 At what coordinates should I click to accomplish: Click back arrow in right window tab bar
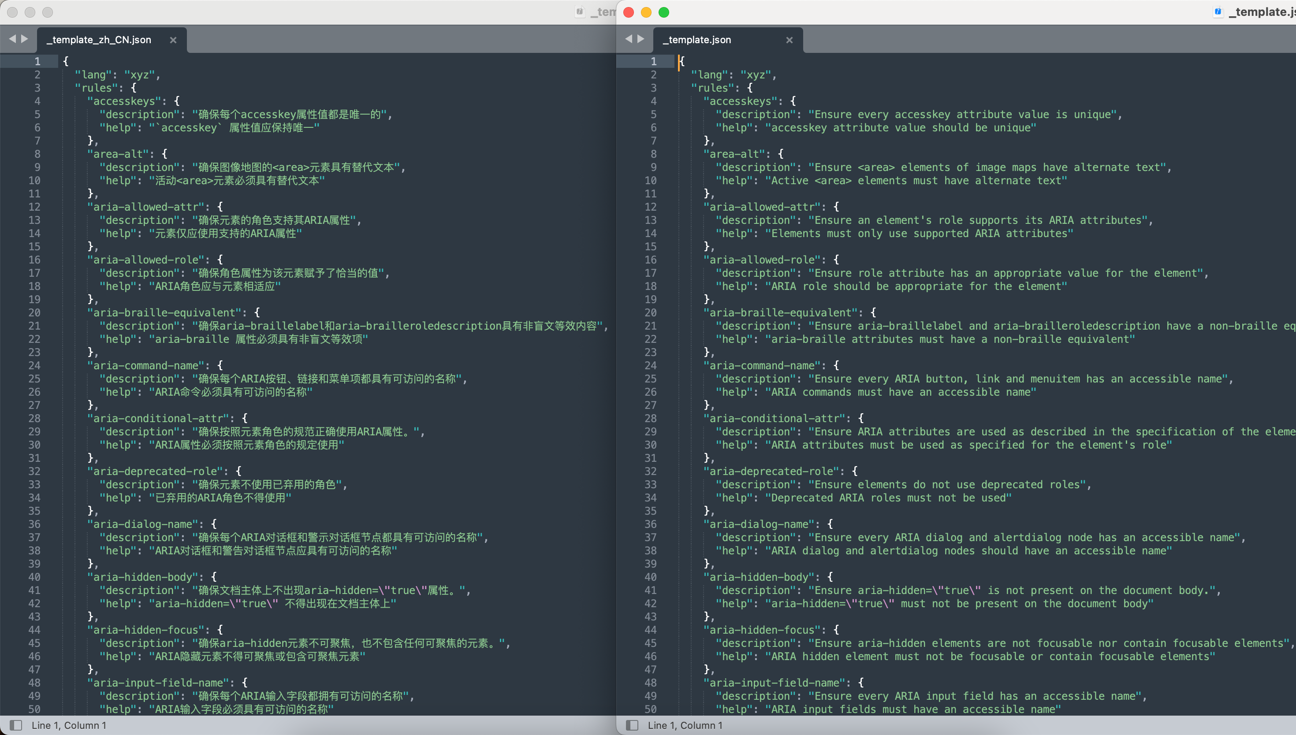pos(629,39)
